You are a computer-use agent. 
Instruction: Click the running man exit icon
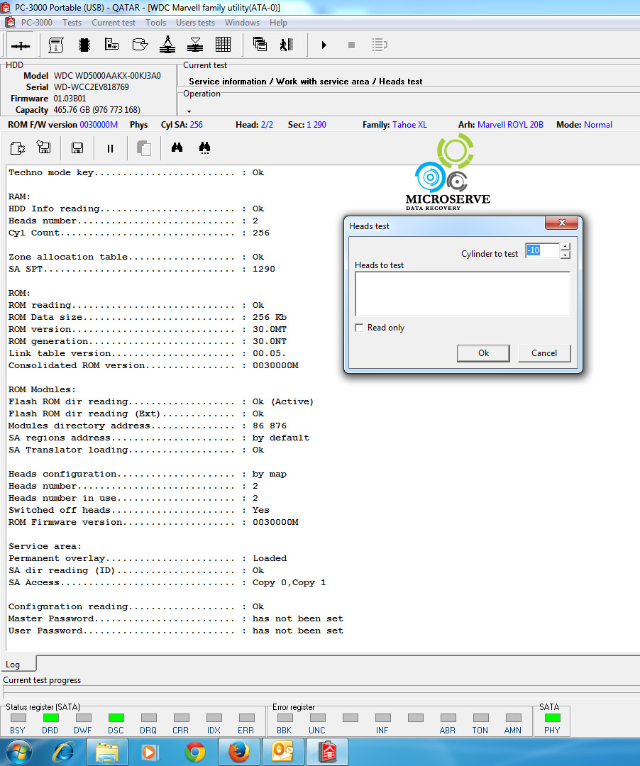click(286, 45)
